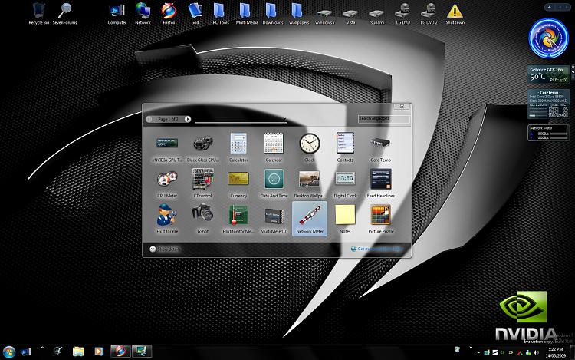This screenshot has width=575, height=360.
Task: Open the God folder on desktop
Action: pyautogui.click(x=195, y=14)
